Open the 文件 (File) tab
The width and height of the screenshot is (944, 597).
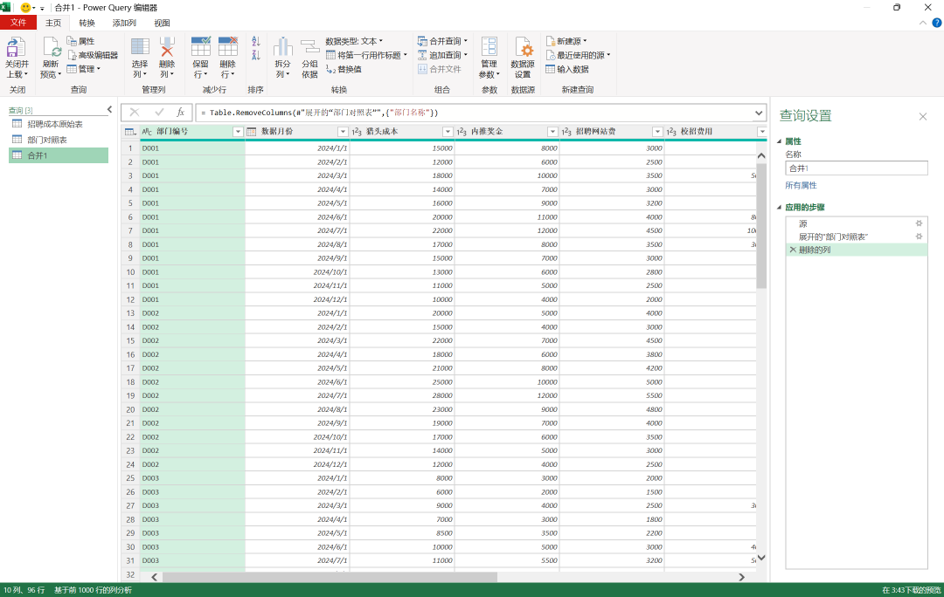pos(18,23)
